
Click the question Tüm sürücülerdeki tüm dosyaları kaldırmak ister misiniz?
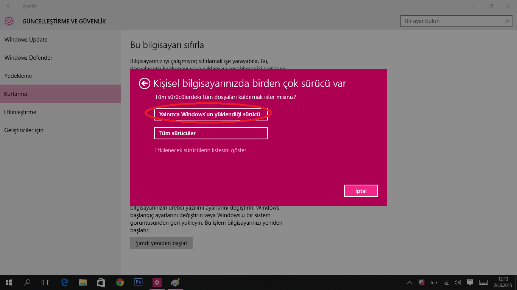click(x=226, y=97)
